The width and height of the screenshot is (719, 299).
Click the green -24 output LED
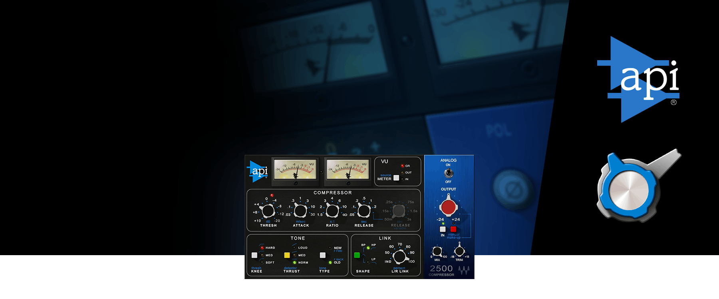[x=443, y=224]
